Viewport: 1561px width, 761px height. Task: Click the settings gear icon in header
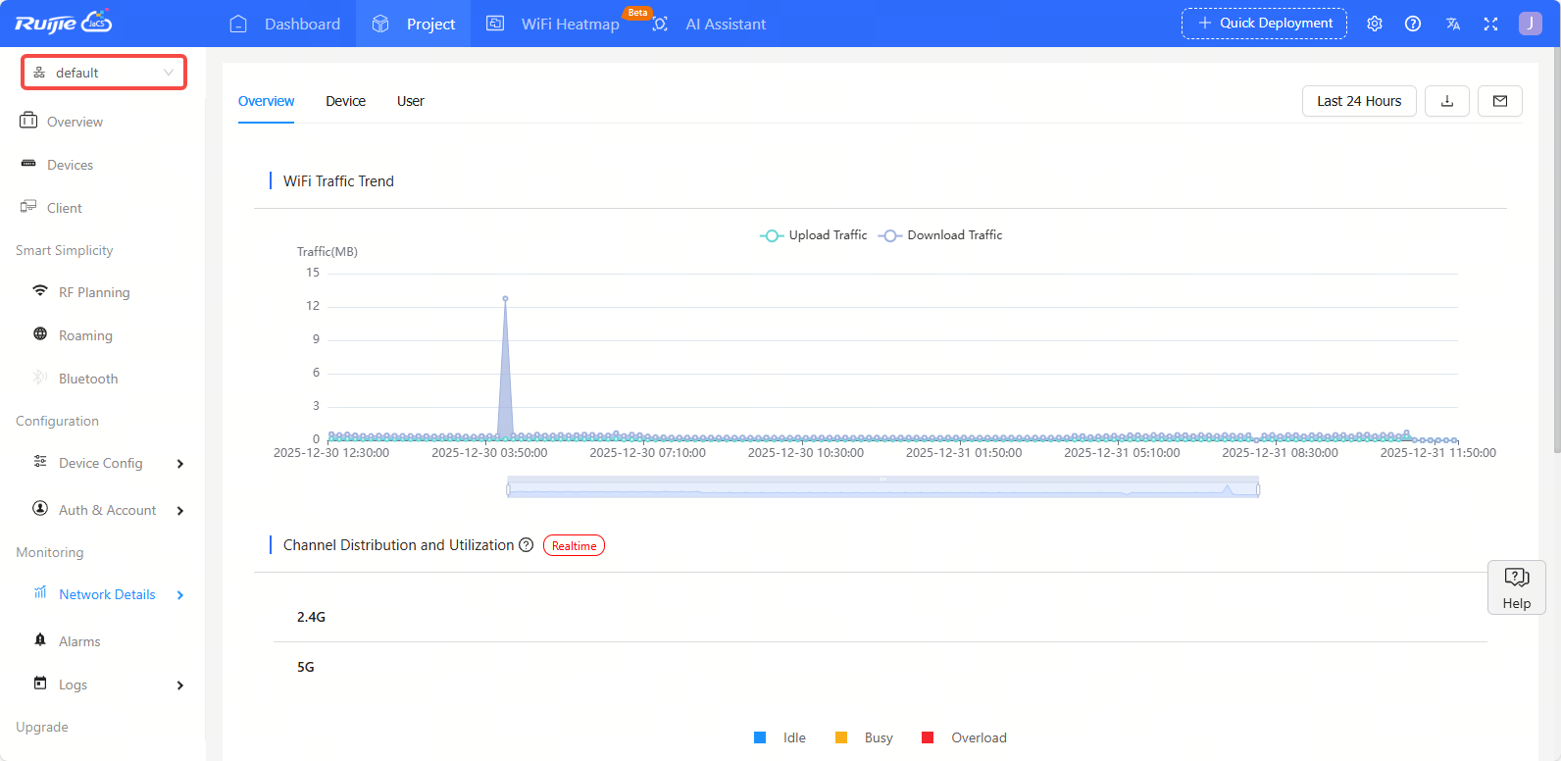(x=1375, y=24)
